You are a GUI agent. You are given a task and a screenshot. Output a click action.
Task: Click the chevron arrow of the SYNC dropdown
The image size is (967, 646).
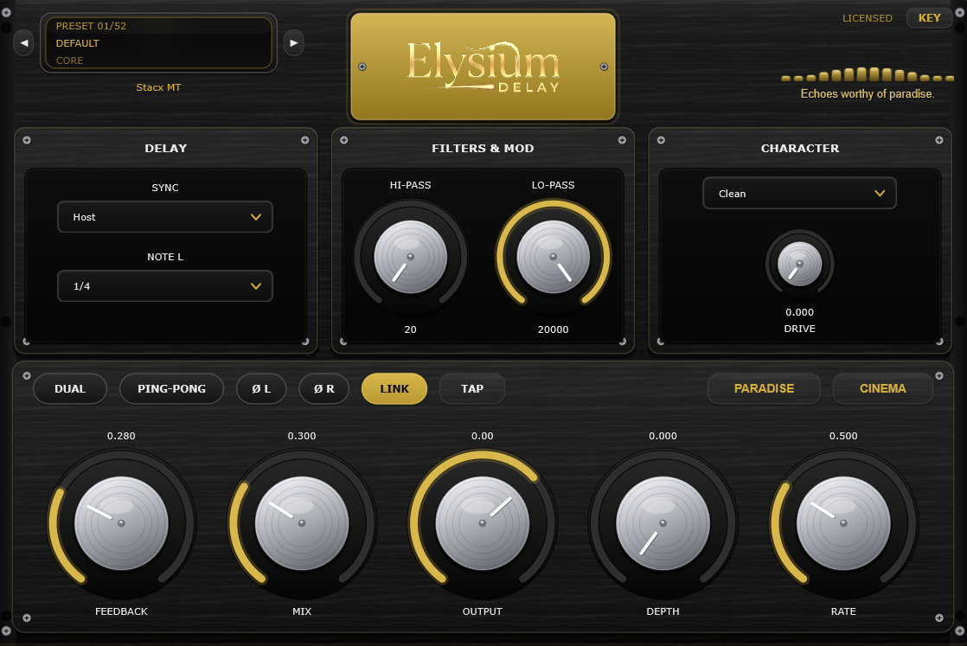click(x=256, y=217)
